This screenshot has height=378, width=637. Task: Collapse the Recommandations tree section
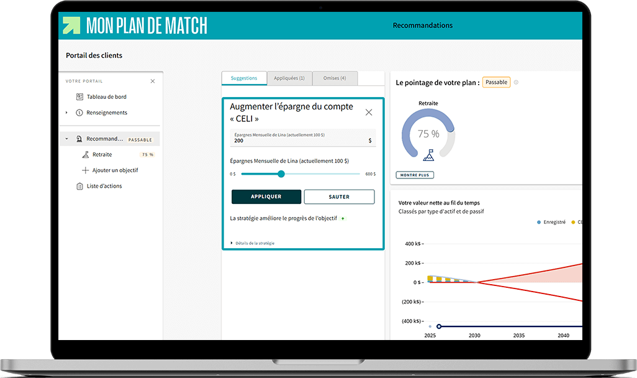pyautogui.click(x=67, y=139)
